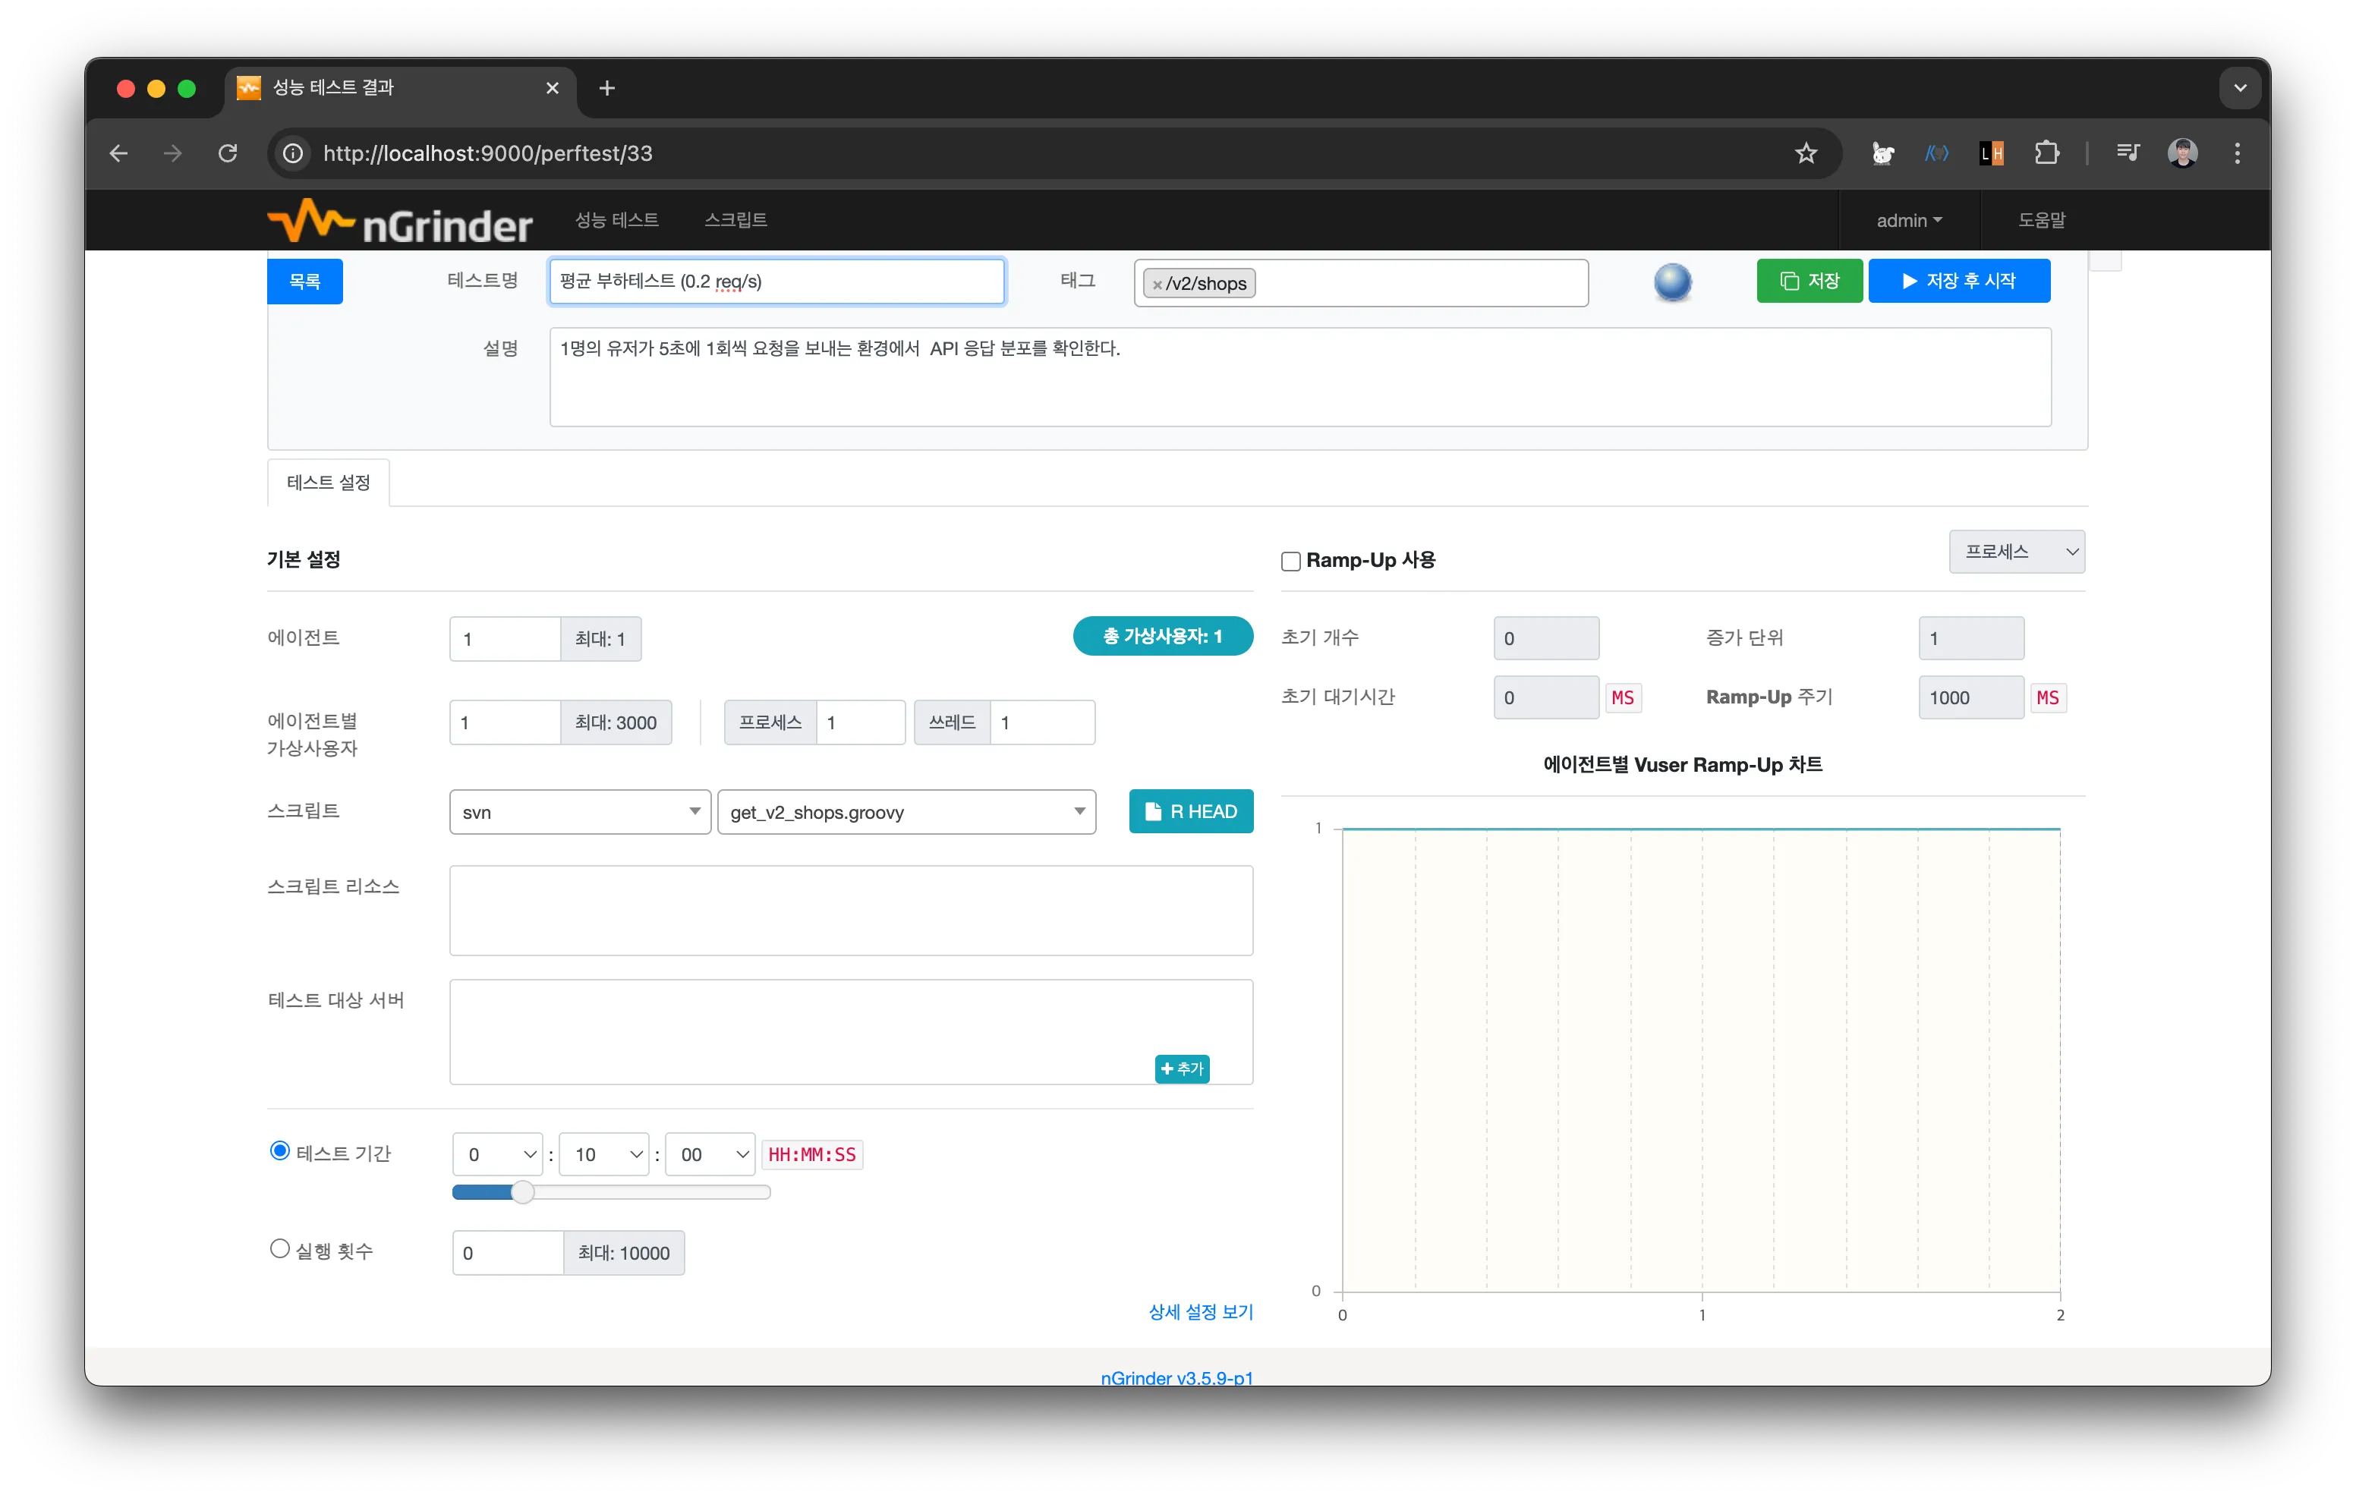This screenshot has height=1498, width=2356.
Task: Click the test duration slider handle
Action: [522, 1191]
